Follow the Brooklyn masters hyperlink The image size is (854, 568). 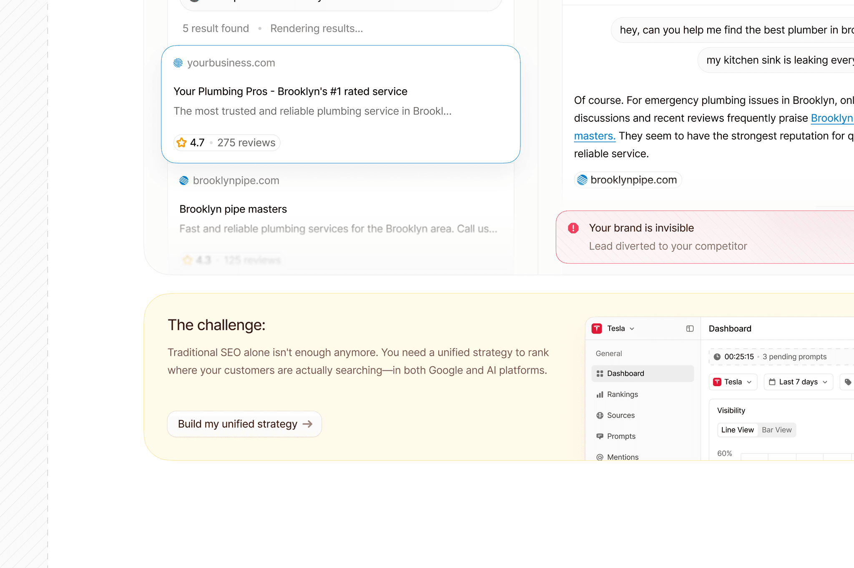click(x=831, y=118)
